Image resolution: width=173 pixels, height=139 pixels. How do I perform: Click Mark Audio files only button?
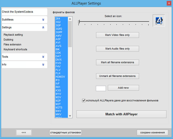117,49
